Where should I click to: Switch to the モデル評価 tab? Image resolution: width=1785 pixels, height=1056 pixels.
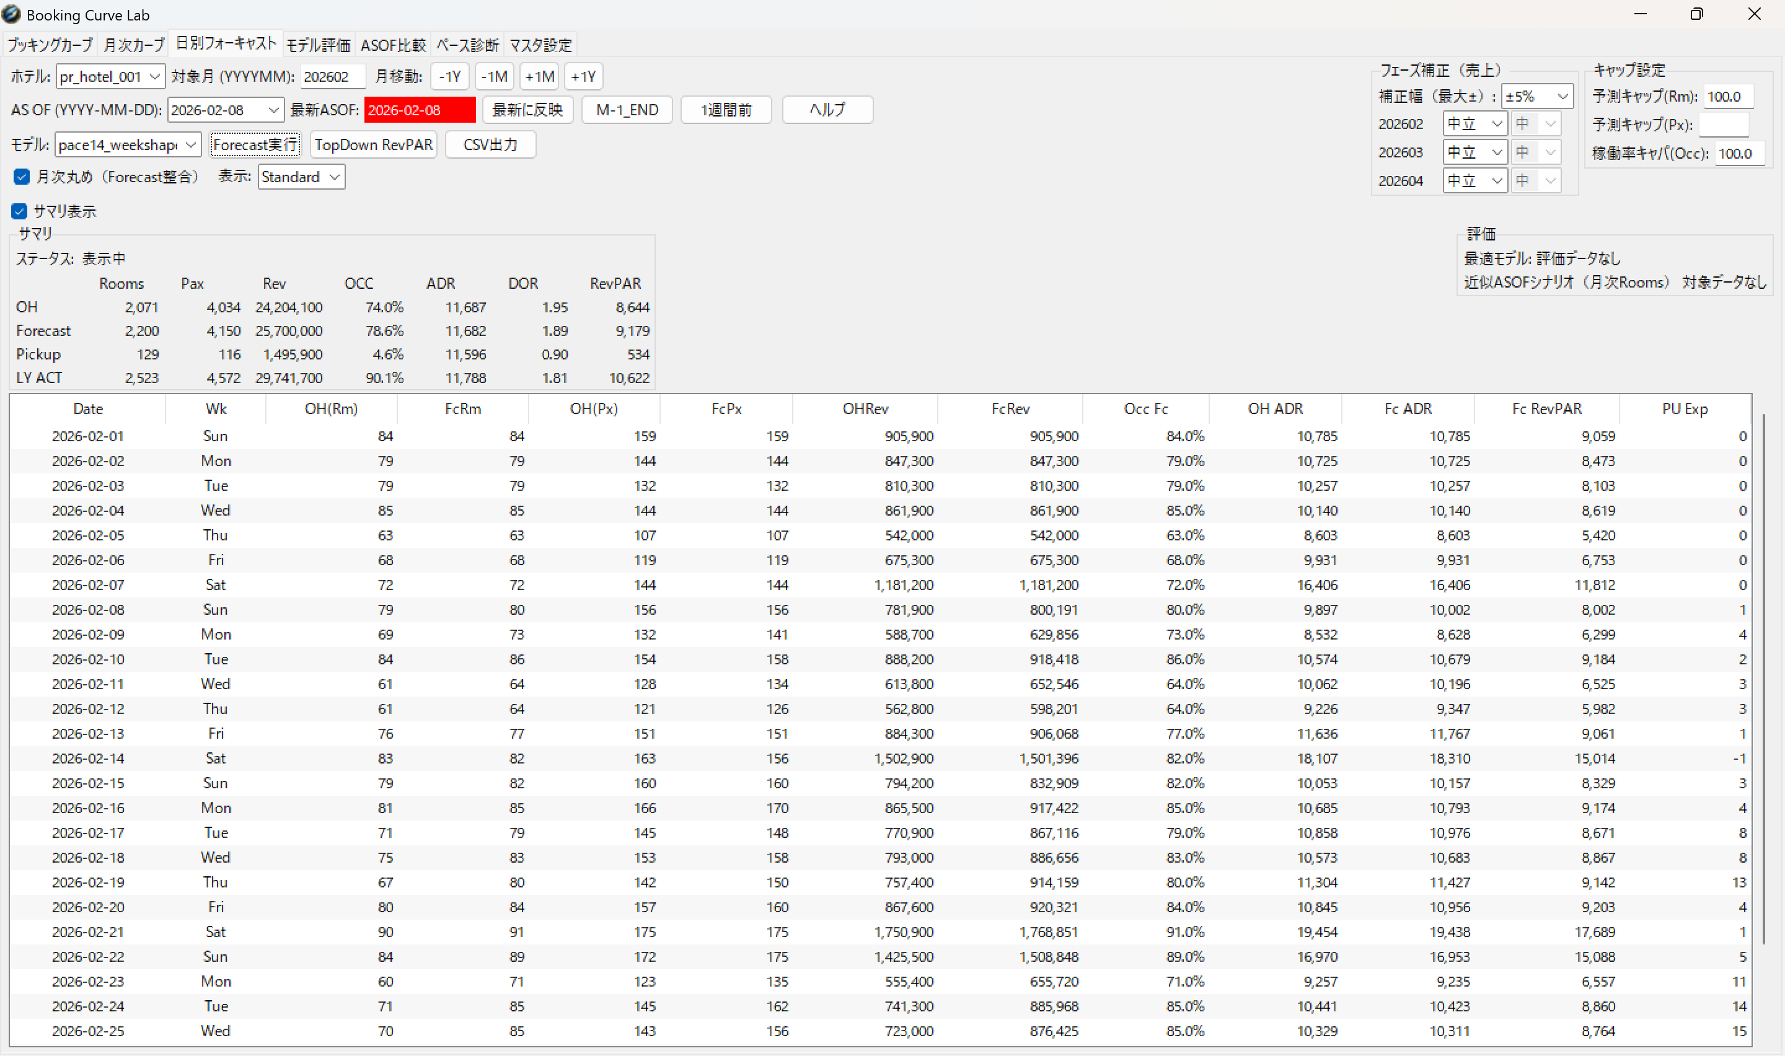coord(318,45)
